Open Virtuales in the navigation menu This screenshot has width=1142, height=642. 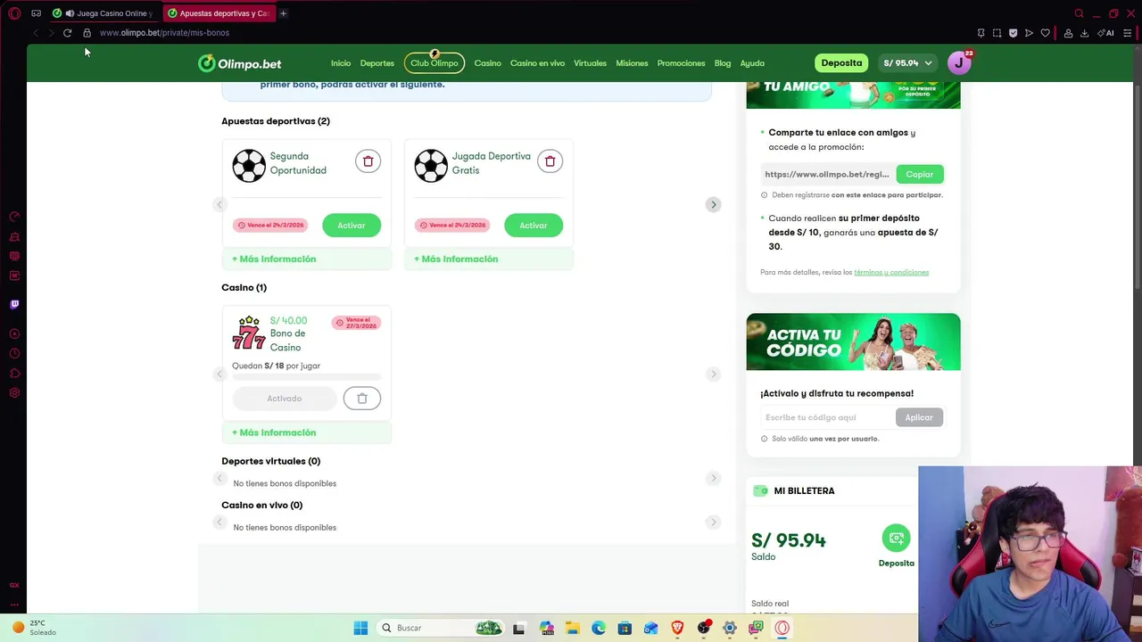(x=590, y=63)
